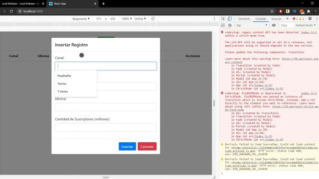Screen dimensions: 319x179
Task: Switch to the Elements tab
Action: [244, 19]
